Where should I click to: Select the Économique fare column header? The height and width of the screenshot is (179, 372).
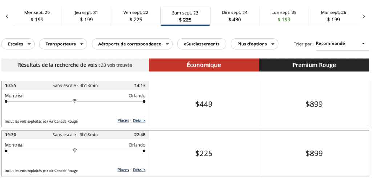coord(204,65)
